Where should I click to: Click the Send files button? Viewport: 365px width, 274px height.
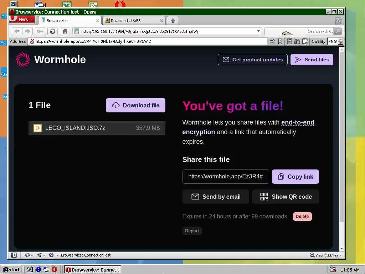312,60
